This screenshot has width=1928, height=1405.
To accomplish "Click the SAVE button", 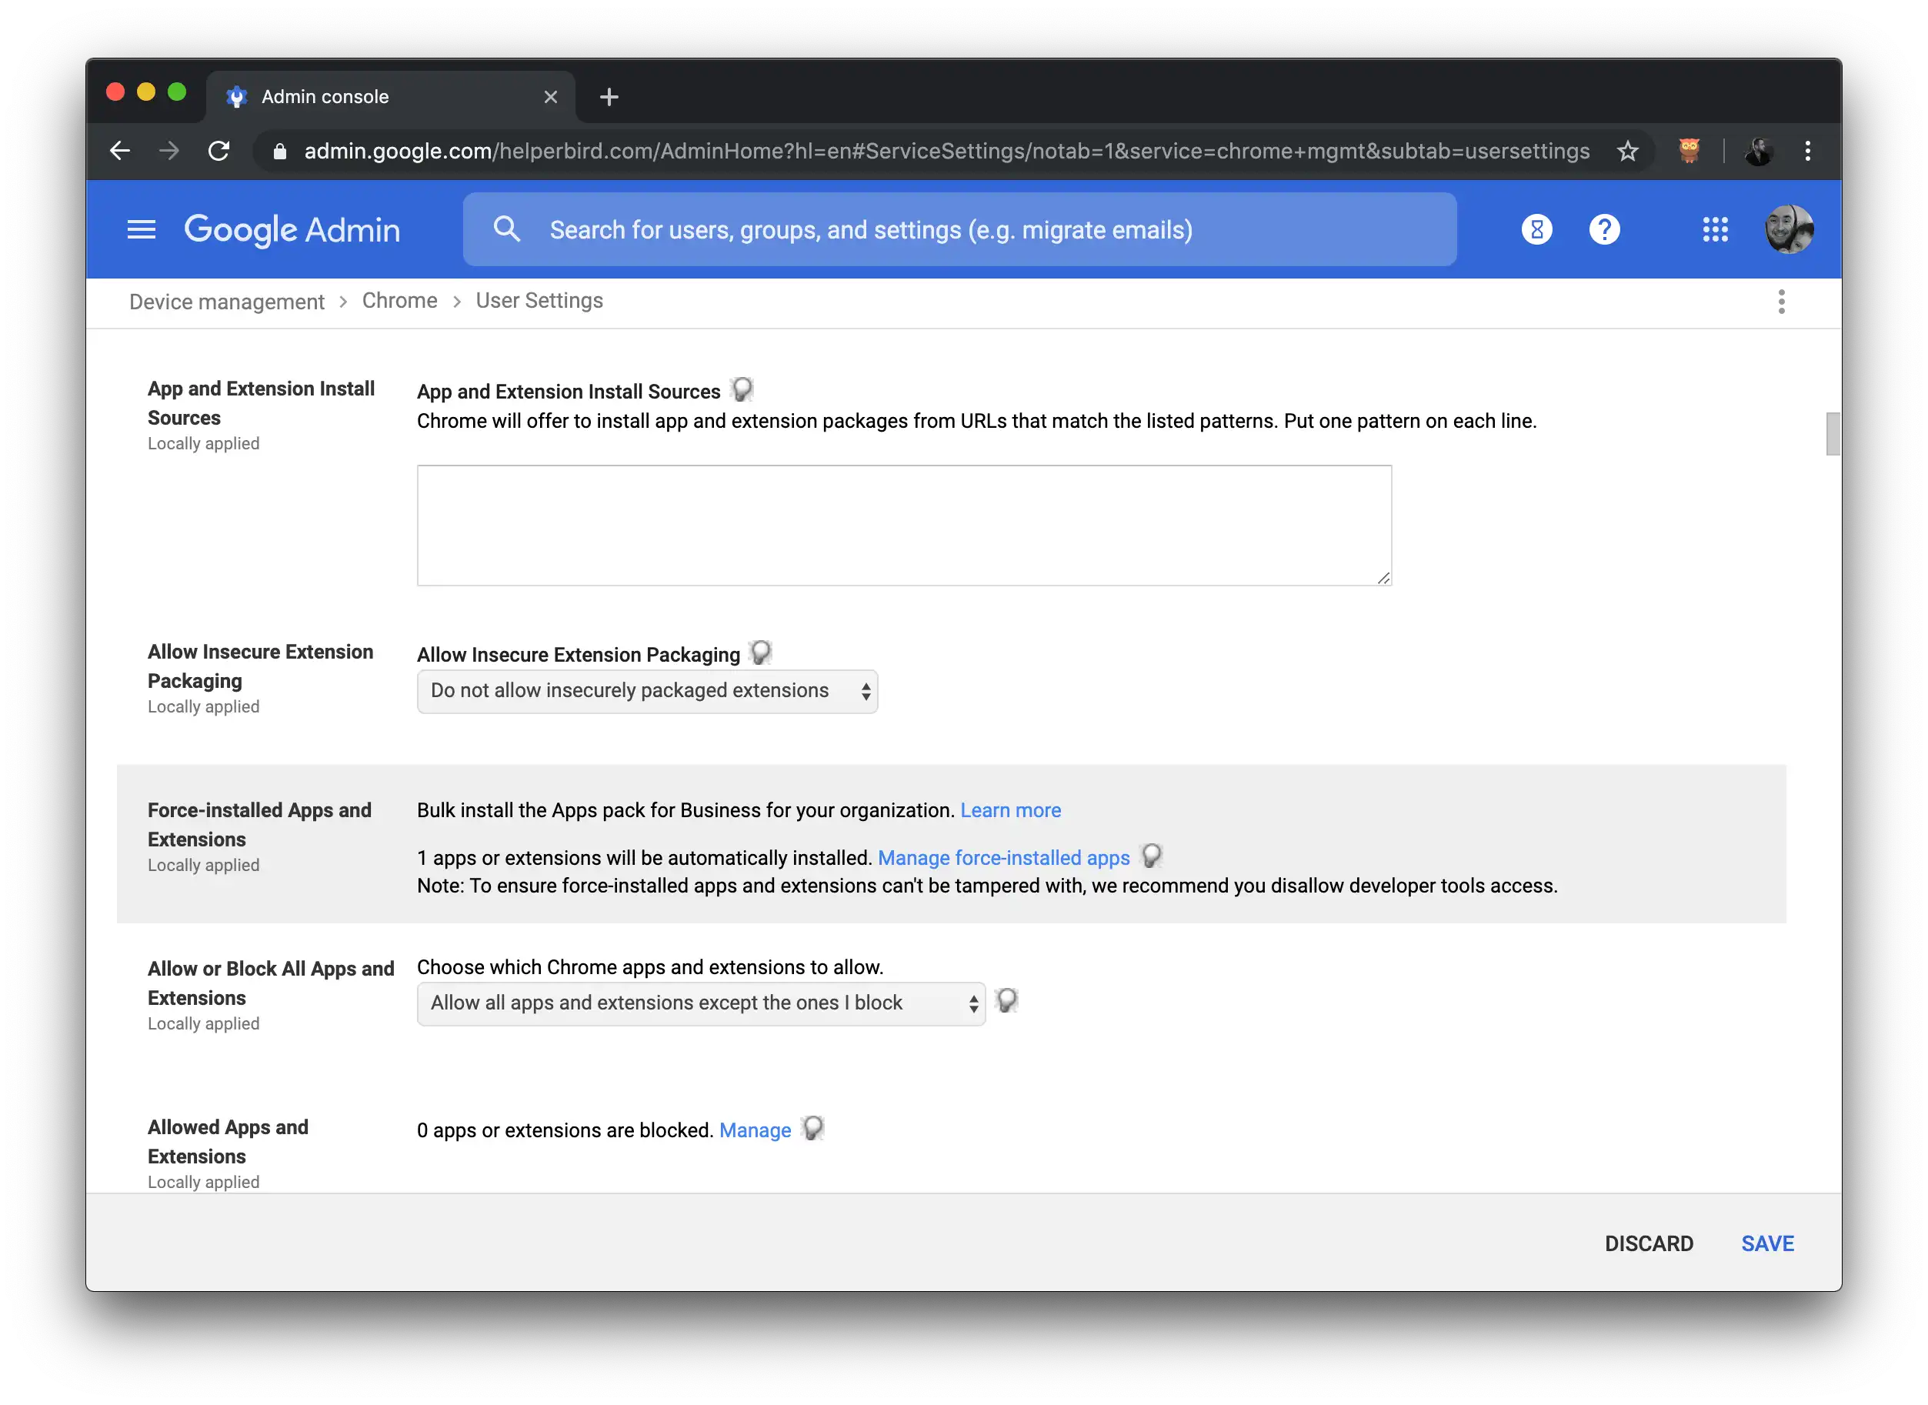I will [1770, 1242].
